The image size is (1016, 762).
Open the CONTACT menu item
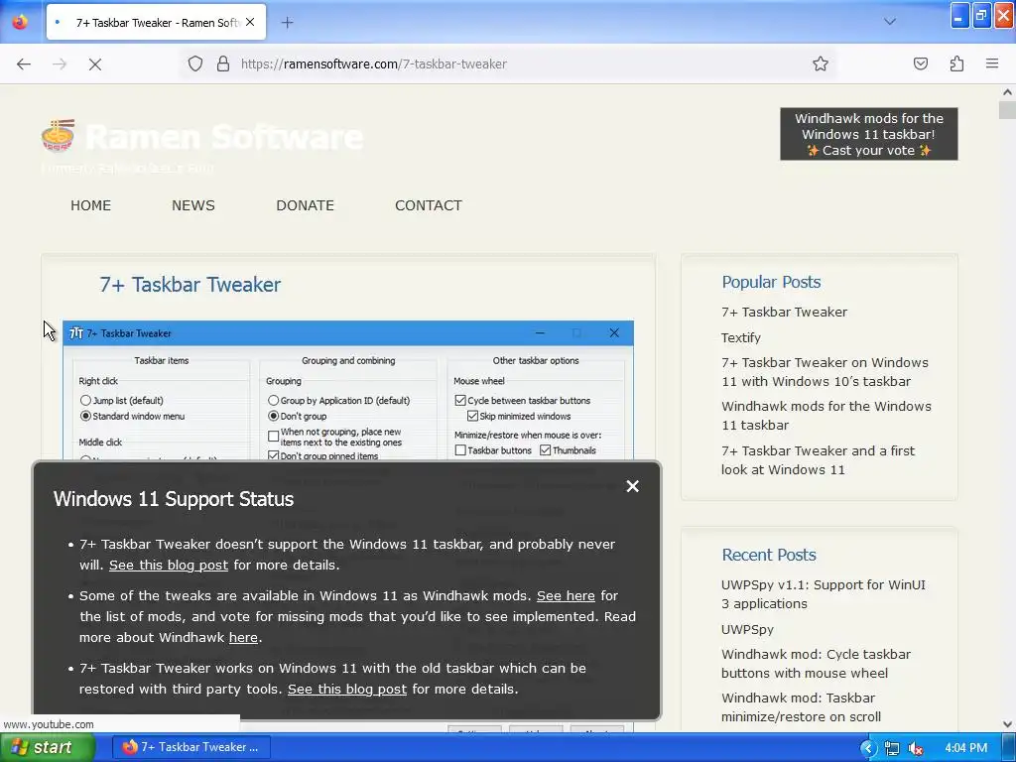tap(429, 205)
